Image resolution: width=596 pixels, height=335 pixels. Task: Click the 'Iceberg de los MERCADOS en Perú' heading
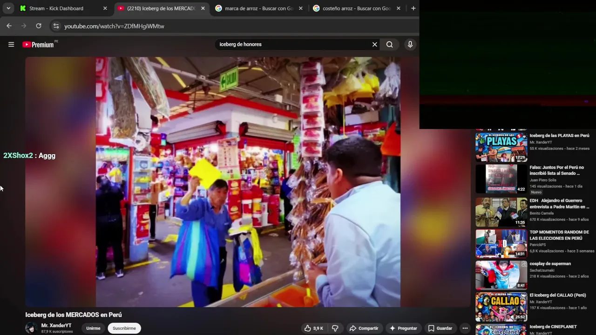(x=74, y=315)
